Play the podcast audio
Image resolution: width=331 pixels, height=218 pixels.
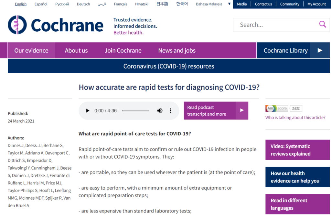click(87, 111)
